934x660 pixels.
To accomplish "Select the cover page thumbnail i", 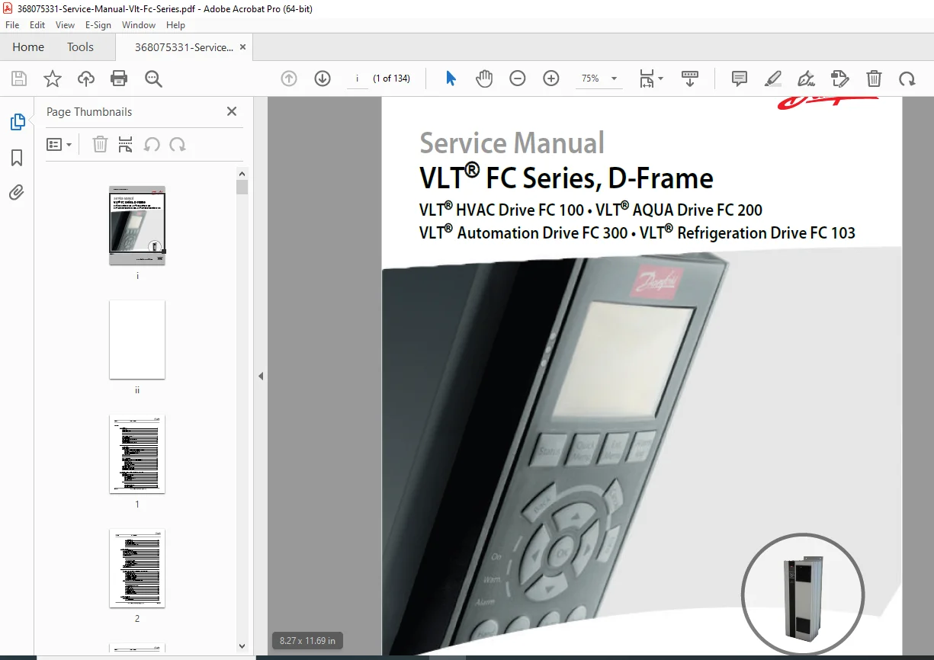I will coord(137,226).
